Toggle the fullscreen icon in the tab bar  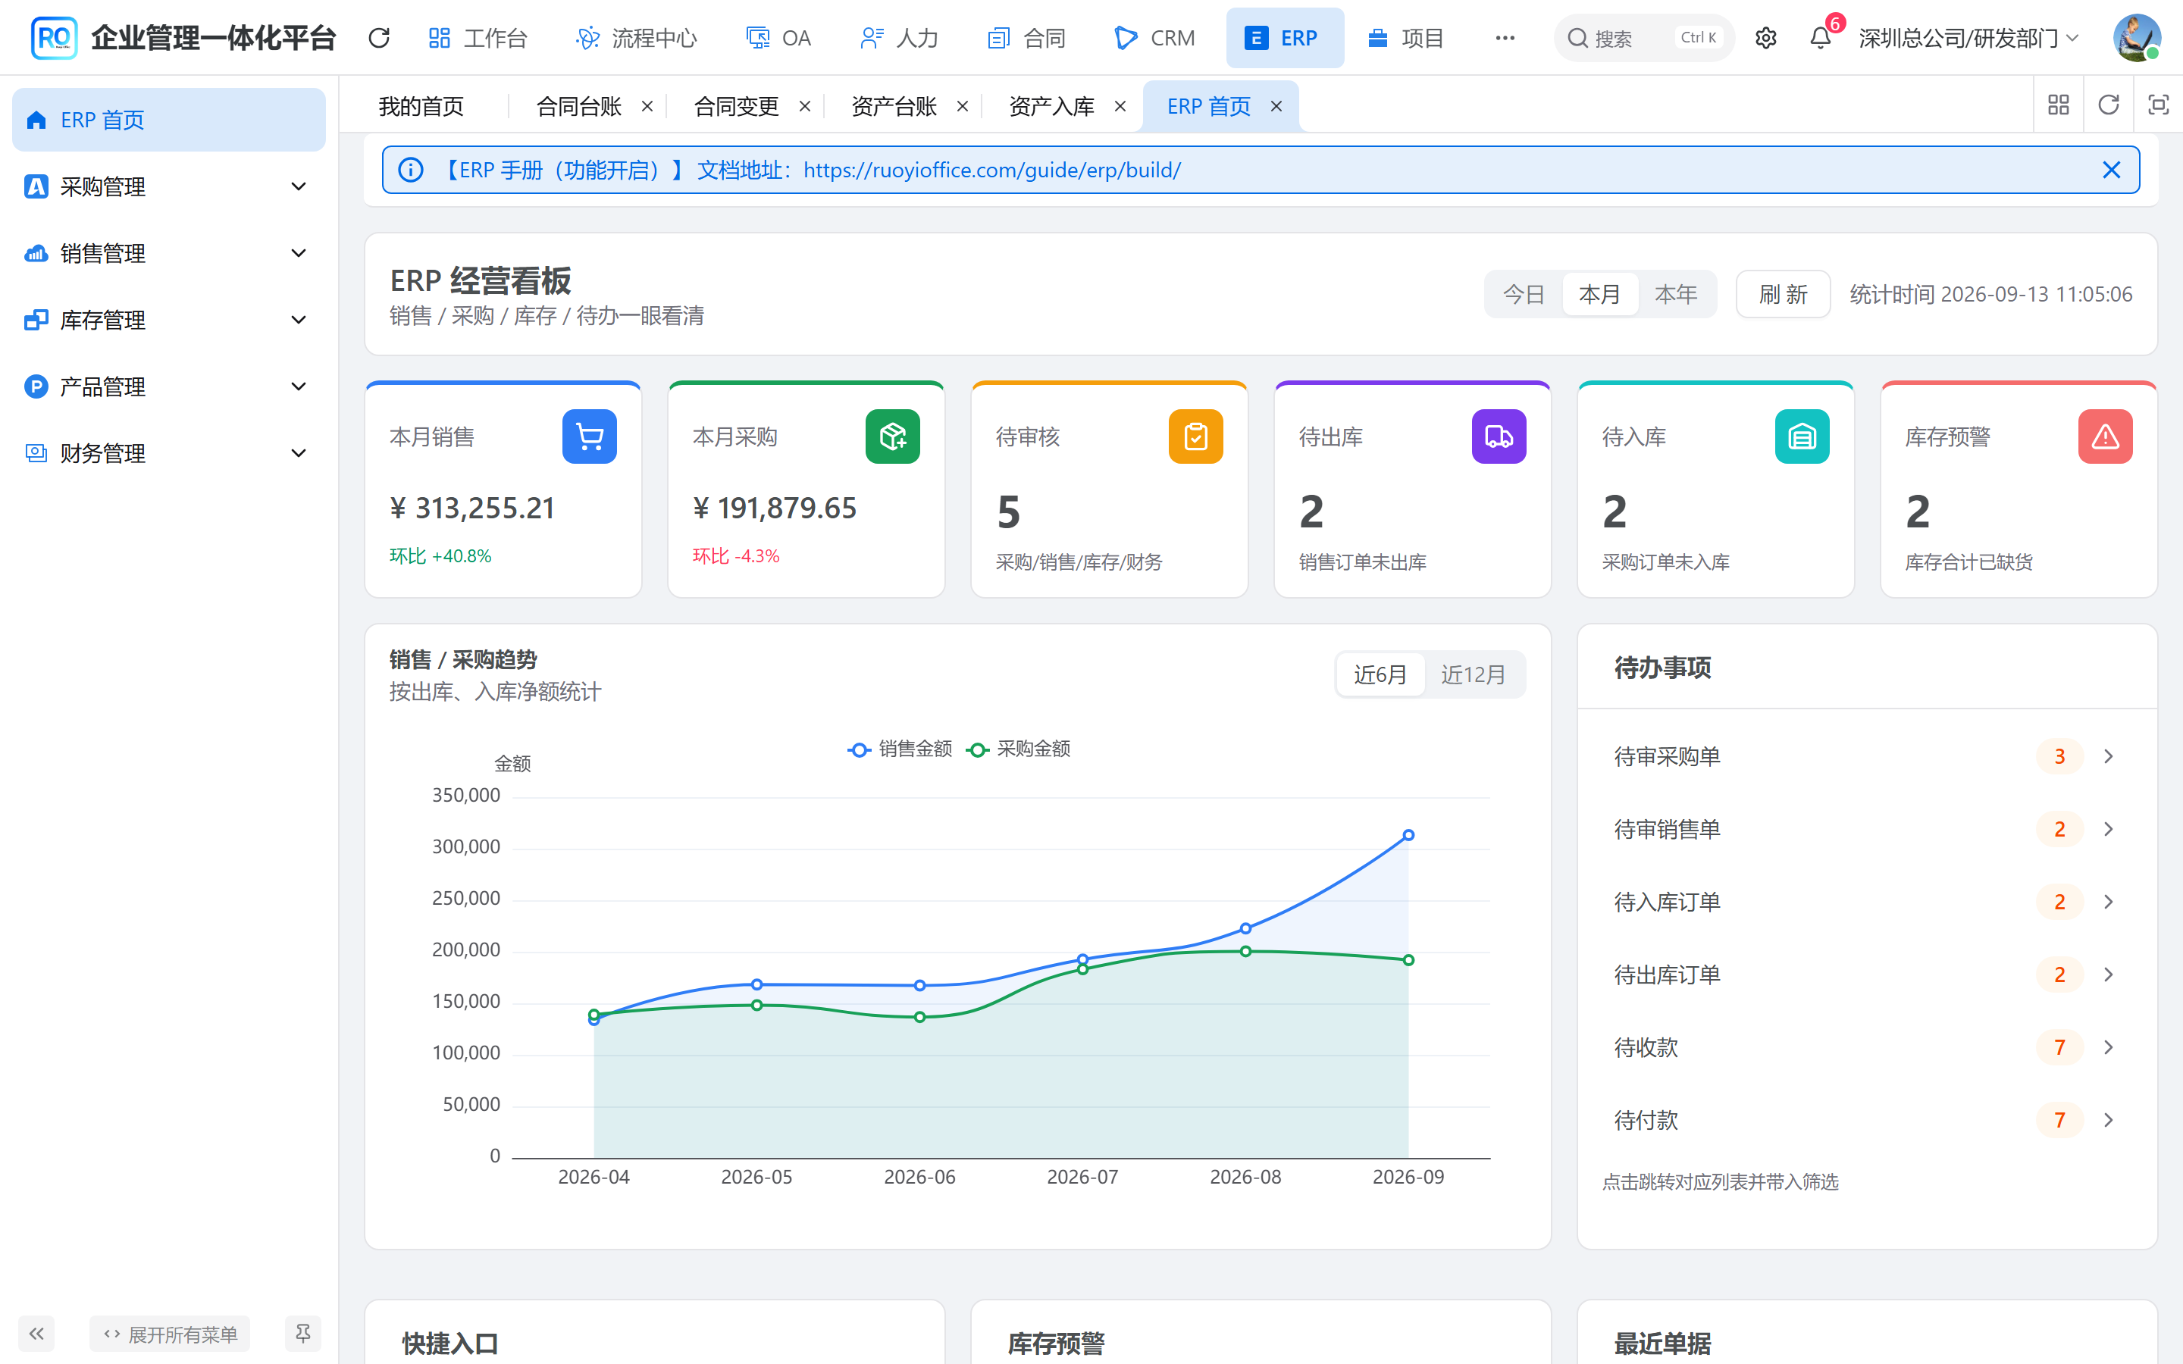point(2158,105)
